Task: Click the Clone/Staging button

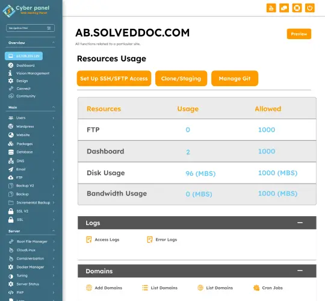Action: (x=181, y=78)
